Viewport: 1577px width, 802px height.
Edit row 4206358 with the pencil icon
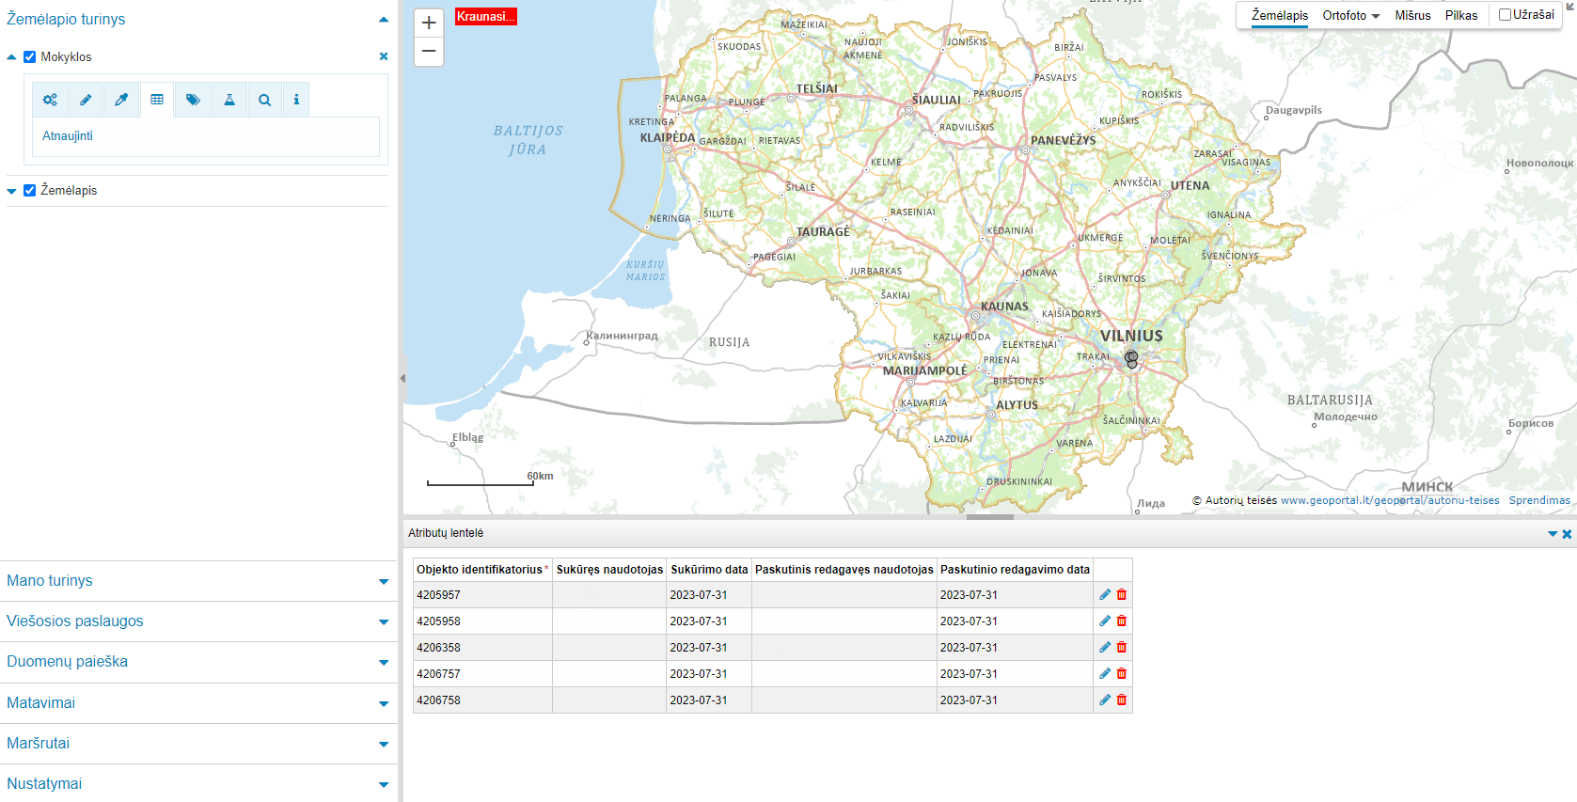(x=1105, y=648)
